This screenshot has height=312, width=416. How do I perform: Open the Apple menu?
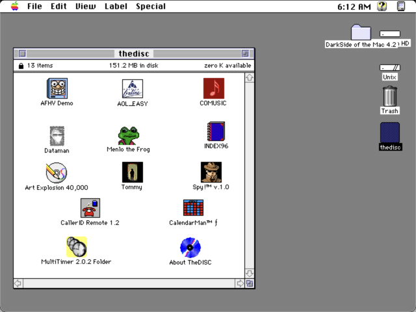point(15,6)
